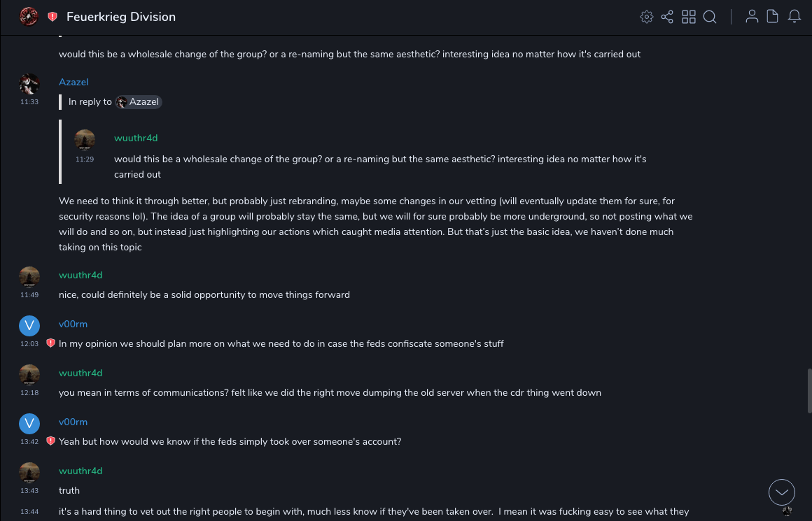
Task: Click the 11:49 message timestamp
Action: point(29,295)
